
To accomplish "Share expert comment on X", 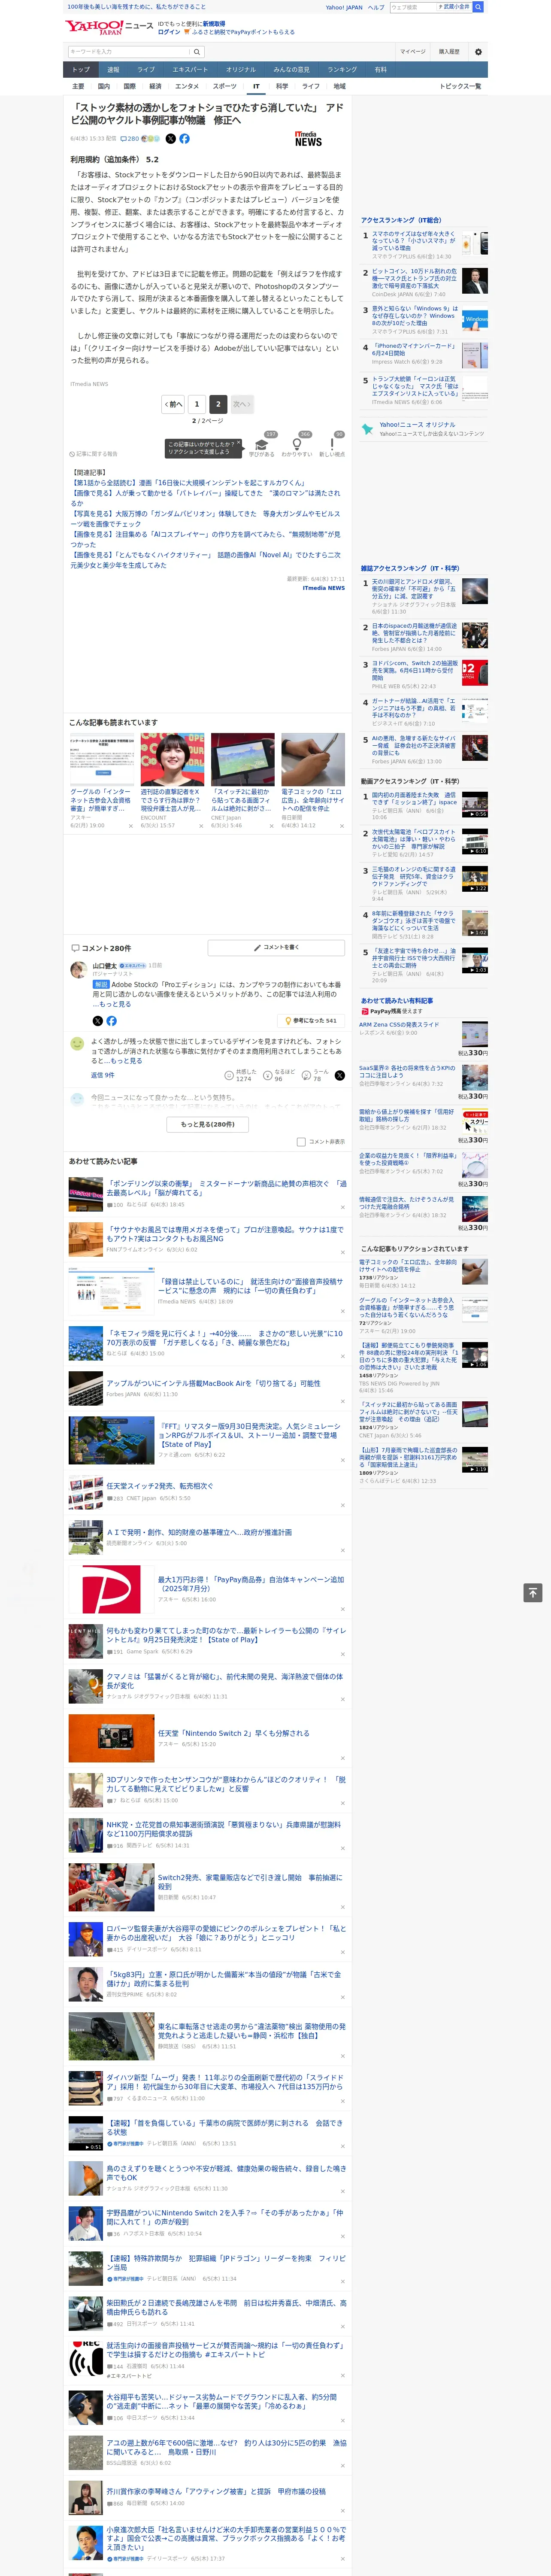I will (97, 1021).
